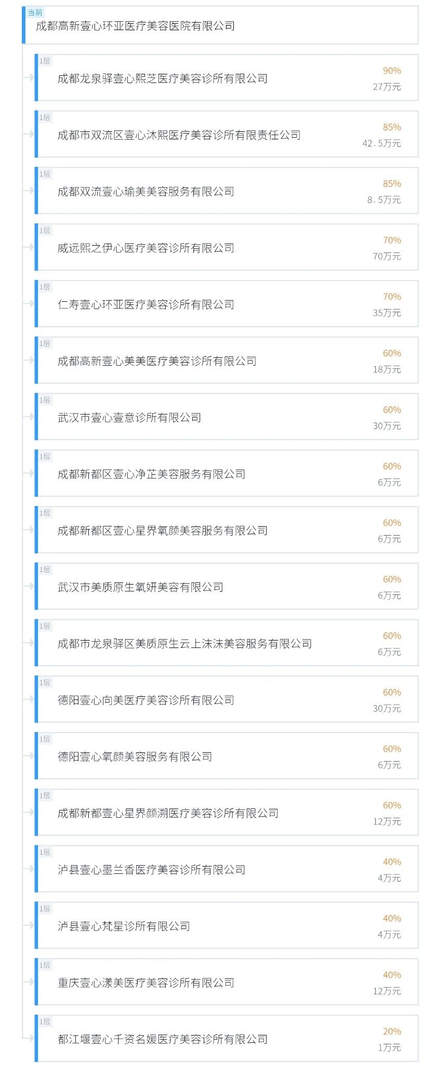The image size is (437, 1075).
Task: Select 成都新都壹心星界颜溯医疗美容诊所有限公司
Action: point(168,814)
